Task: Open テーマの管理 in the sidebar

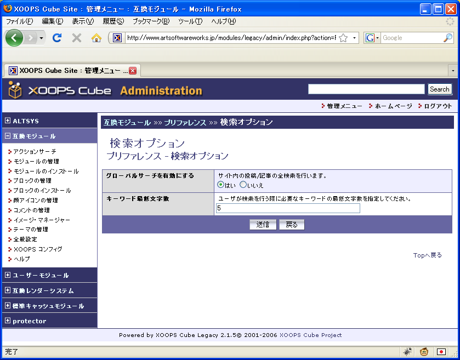Action: [31, 230]
